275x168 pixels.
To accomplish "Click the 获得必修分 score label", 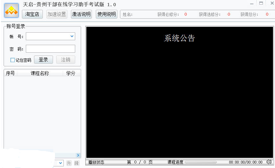I will click(168, 14).
